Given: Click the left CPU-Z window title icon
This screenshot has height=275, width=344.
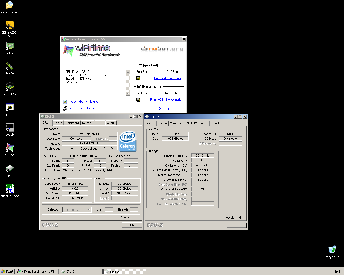Looking at the screenshot, I should tap(42, 117).
